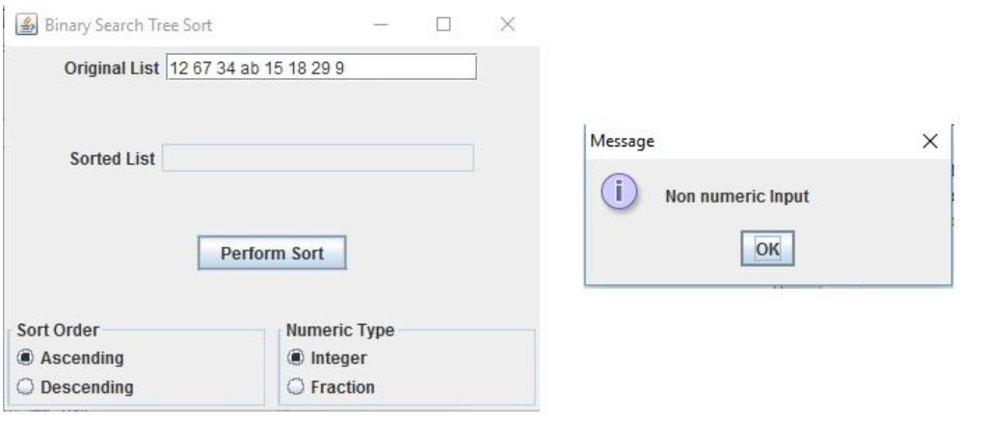Minimize the Binary Search Tree Sort window
Viewport: 987px width, 427px height.
click(381, 24)
